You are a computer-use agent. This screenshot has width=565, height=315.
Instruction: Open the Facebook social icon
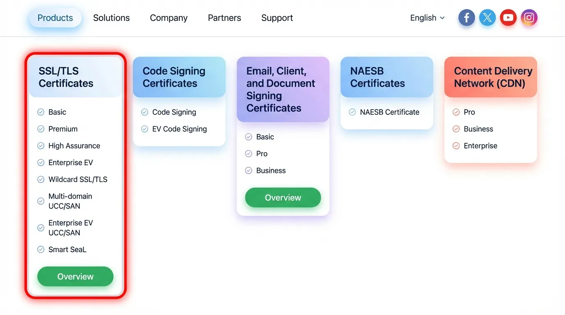(466, 18)
